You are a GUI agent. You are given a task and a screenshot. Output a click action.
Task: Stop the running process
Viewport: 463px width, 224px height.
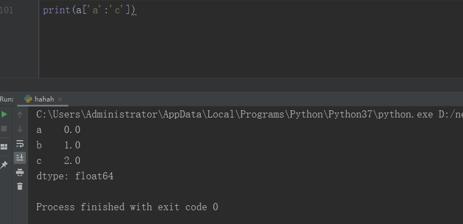pos(4,129)
